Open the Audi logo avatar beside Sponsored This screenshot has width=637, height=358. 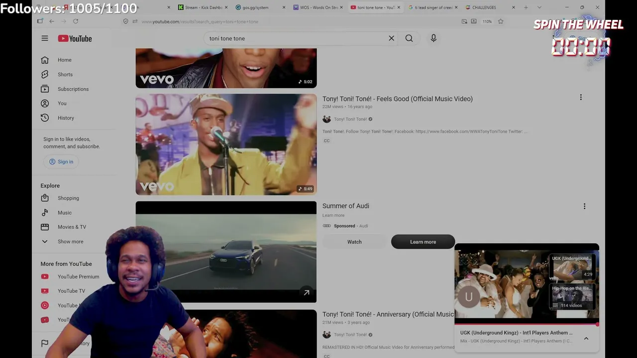326,226
